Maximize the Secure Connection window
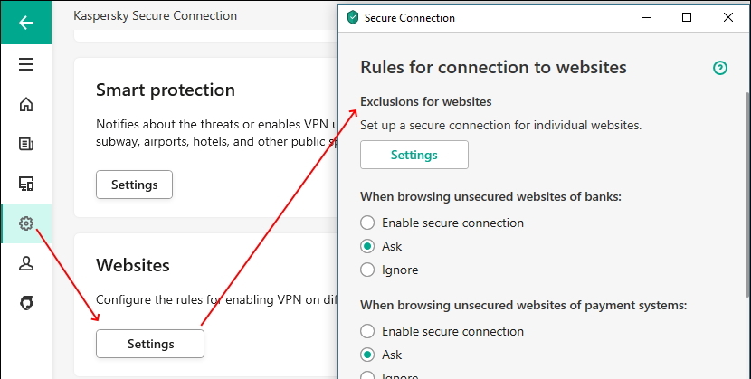Screen dimensions: 751x379 tap(687, 18)
